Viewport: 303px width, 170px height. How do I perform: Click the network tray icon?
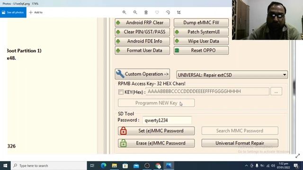click(x=268, y=166)
